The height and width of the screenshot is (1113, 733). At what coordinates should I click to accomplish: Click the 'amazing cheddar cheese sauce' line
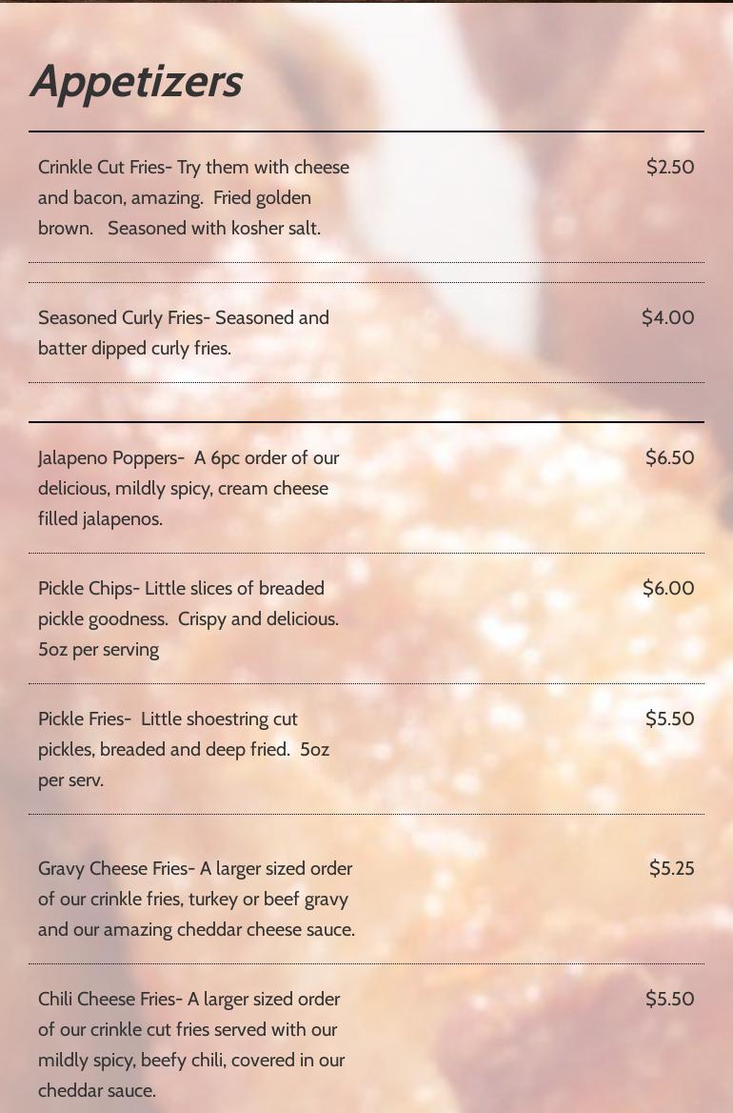point(196,930)
